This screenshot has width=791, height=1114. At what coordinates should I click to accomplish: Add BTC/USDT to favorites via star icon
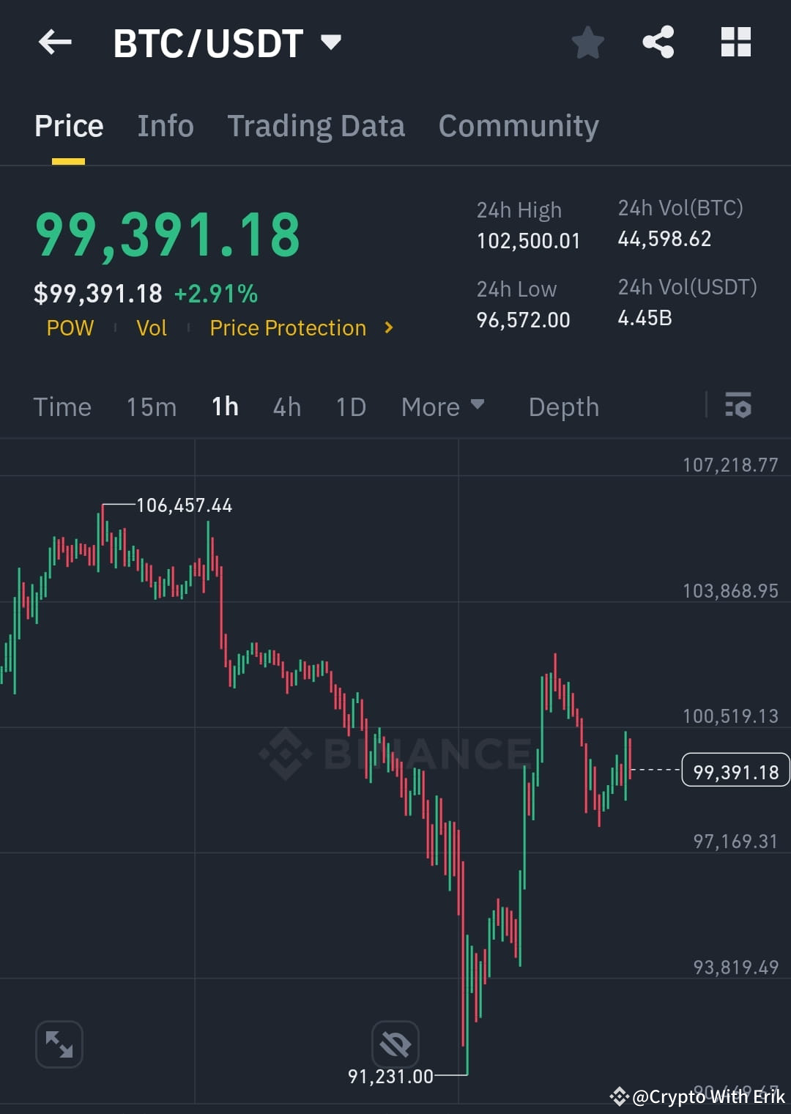pos(588,42)
